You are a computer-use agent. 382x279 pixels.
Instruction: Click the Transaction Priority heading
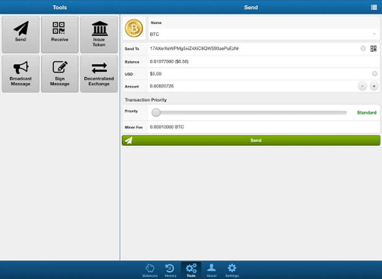[x=146, y=100]
